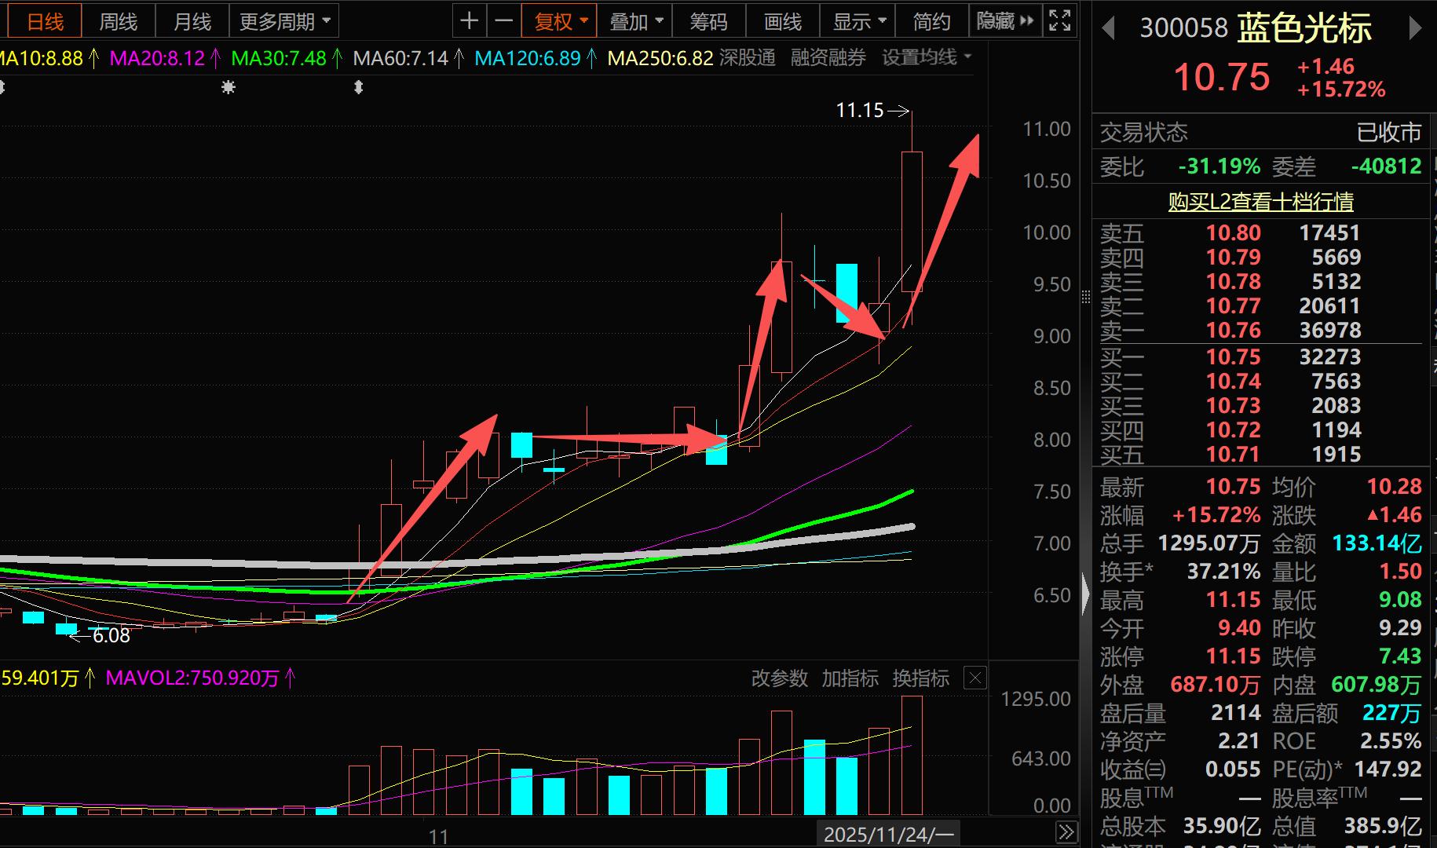Click the 换手 value 37.21%
The height and width of the screenshot is (848, 1437).
pos(1223,572)
